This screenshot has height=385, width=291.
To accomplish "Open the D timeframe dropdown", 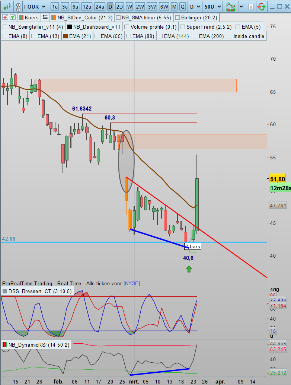I will point(195,7).
